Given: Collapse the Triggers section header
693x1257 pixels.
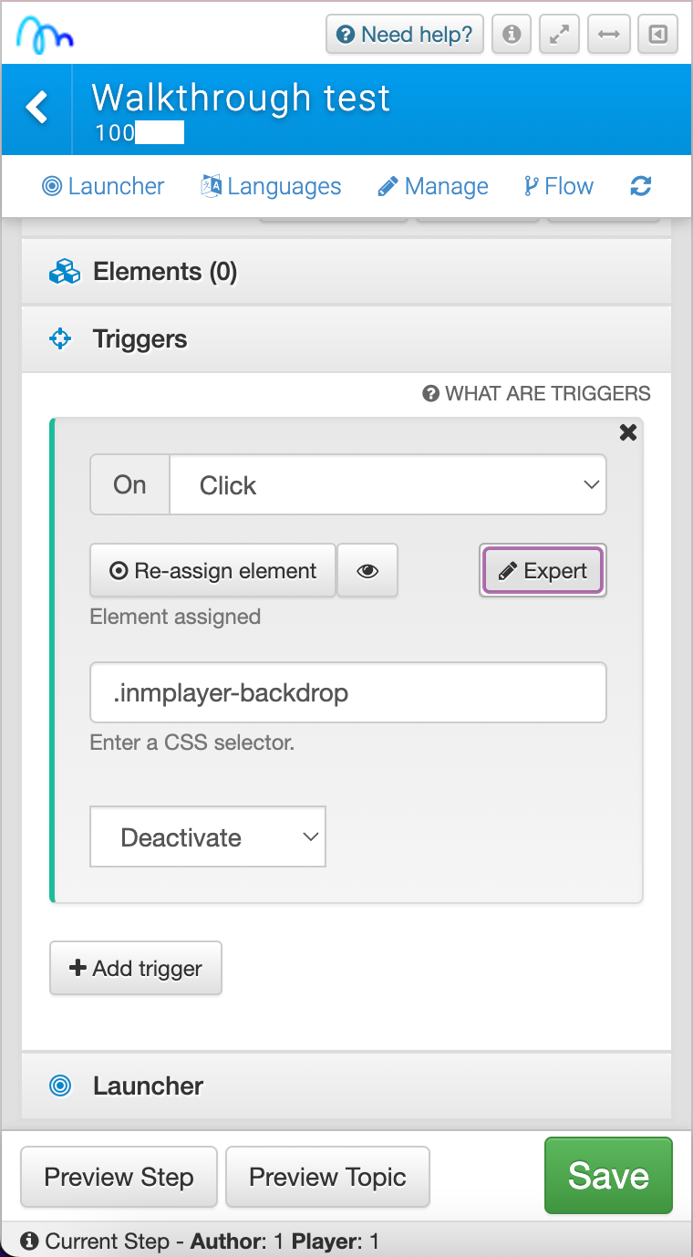Looking at the screenshot, I should point(346,339).
